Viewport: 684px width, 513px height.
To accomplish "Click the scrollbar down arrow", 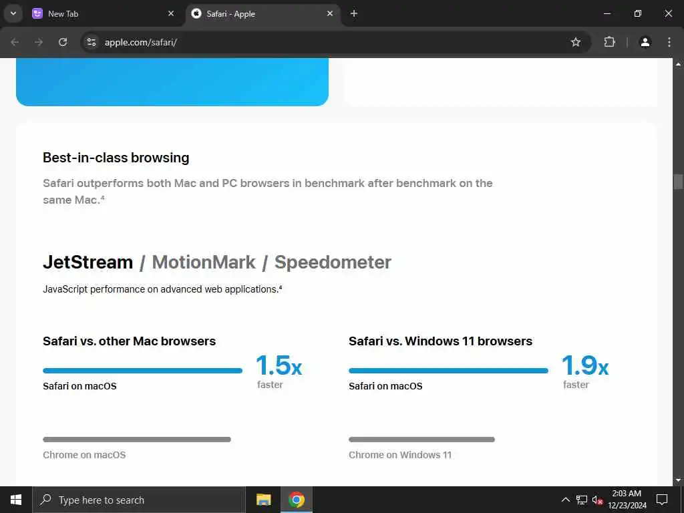I will coord(678,480).
